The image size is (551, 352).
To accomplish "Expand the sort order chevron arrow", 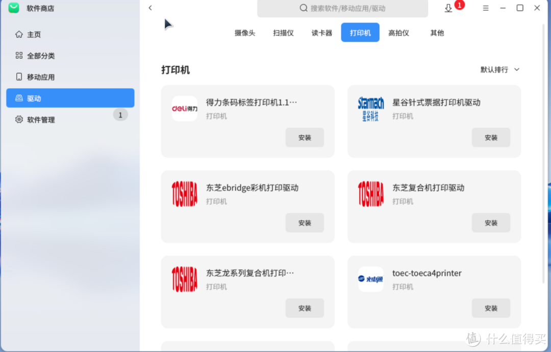I will click(516, 69).
